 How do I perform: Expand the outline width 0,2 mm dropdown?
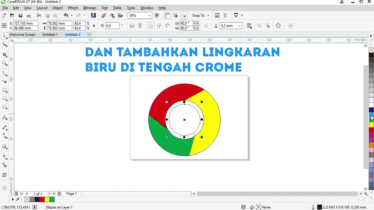pos(239,26)
